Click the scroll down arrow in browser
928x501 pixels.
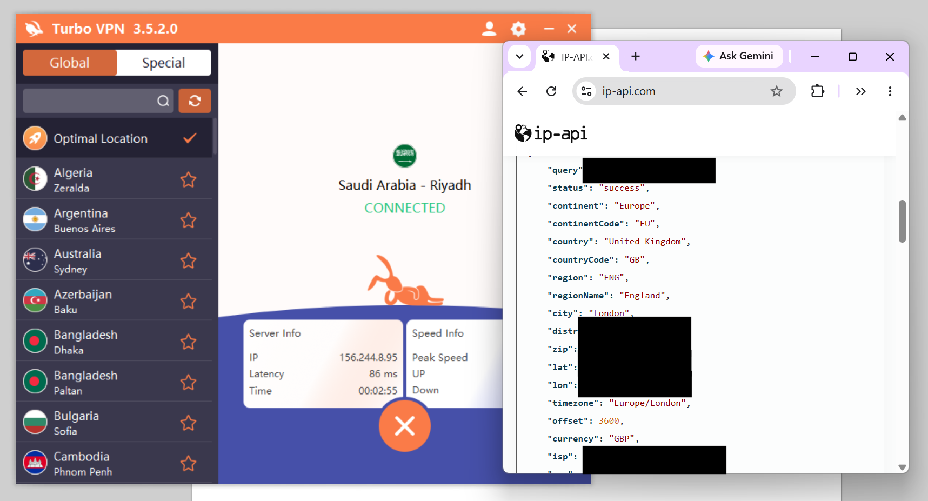click(x=902, y=467)
